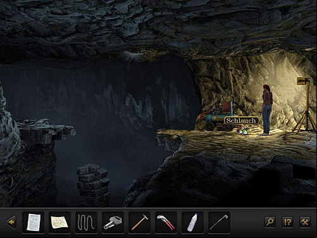This screenshot has height=238, width=317.
Task: Pick the red-handled pliers item
Action: click(x=166, y=222)
